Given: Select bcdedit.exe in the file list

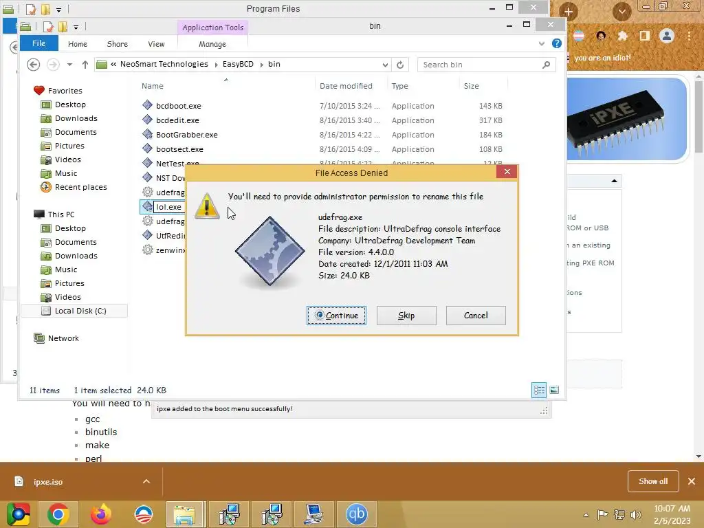Looking at the screenshot, I should (177, 120).
